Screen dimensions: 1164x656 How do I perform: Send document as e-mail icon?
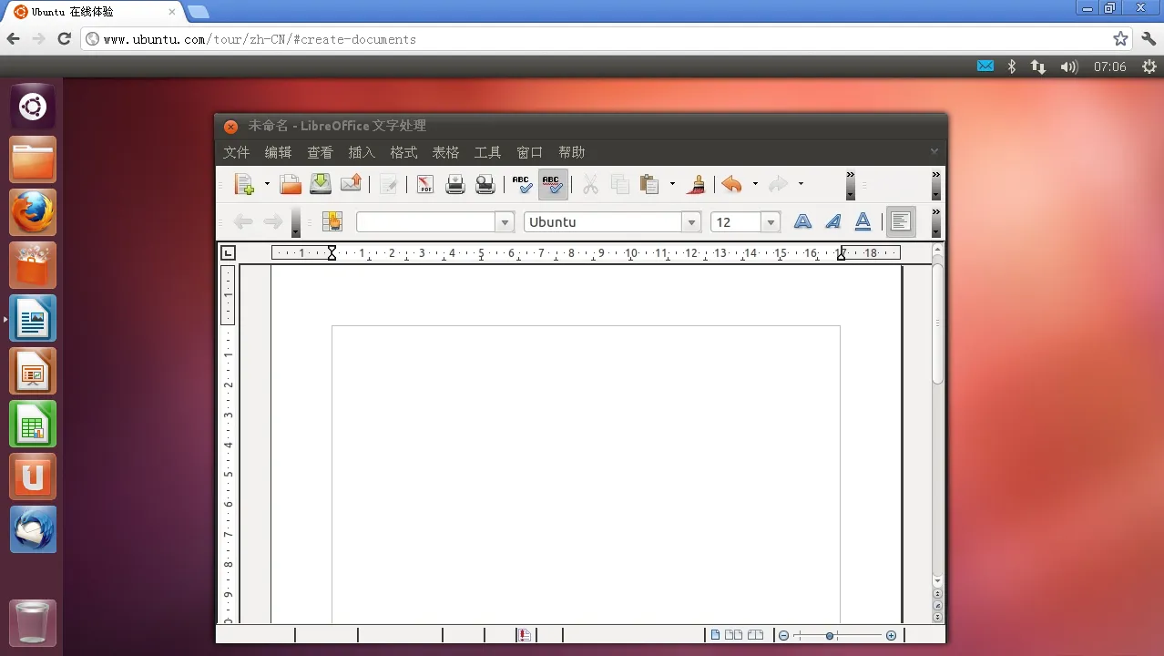coord(351,184)
